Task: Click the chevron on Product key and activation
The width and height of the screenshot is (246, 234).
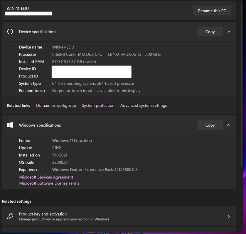Action: coord(229,216)
